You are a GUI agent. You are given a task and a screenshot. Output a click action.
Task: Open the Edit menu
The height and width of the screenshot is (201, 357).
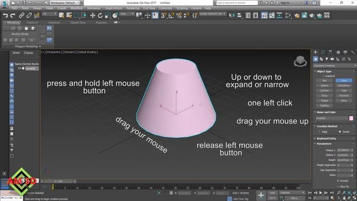(x=15, y=8)
